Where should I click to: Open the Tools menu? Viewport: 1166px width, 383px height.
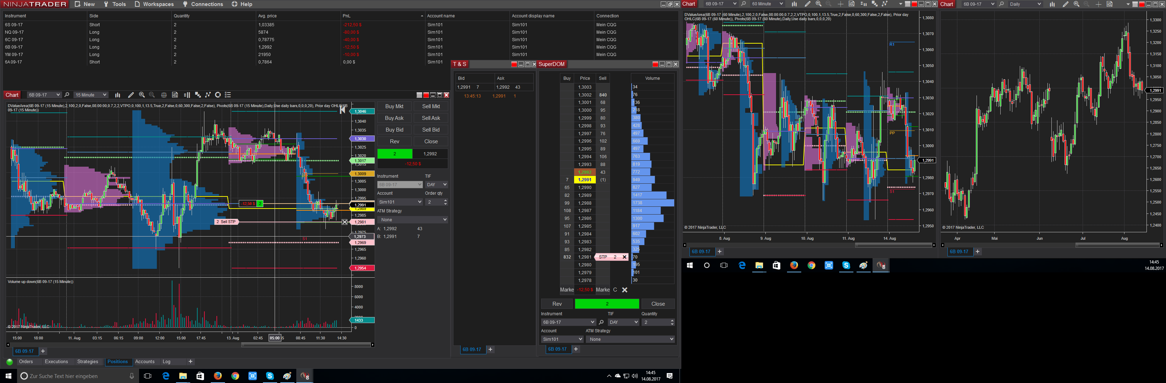pos(115,4)
